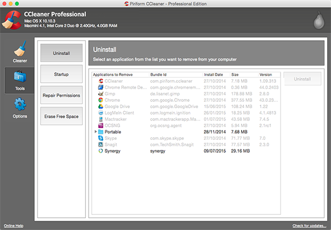Select the Mactracker icon
This screenshot has height=230, width=331.
[x=101, y=119]
